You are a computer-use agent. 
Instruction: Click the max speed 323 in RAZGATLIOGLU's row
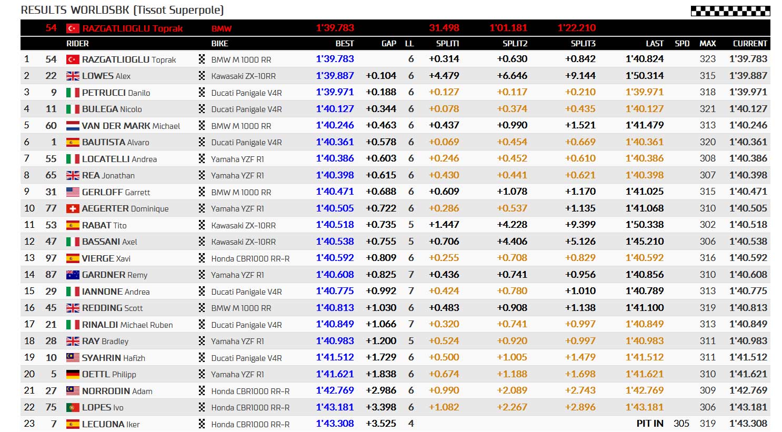point(707,59)
